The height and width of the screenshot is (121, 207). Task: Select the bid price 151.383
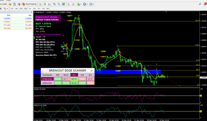[x=7, y=25]
